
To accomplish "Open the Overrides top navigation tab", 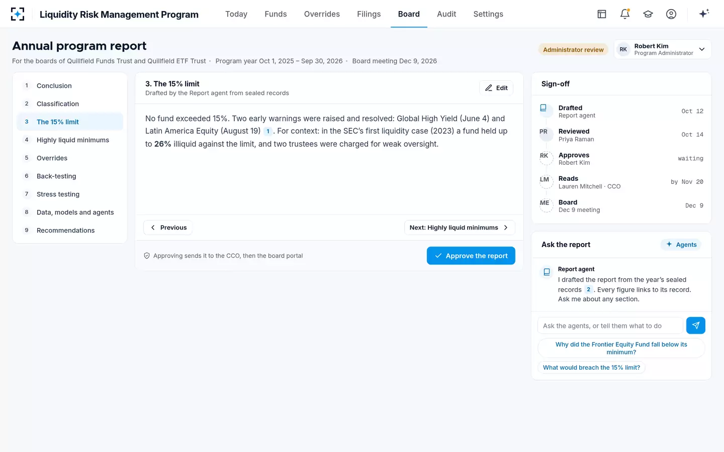I will click(322, 14).
